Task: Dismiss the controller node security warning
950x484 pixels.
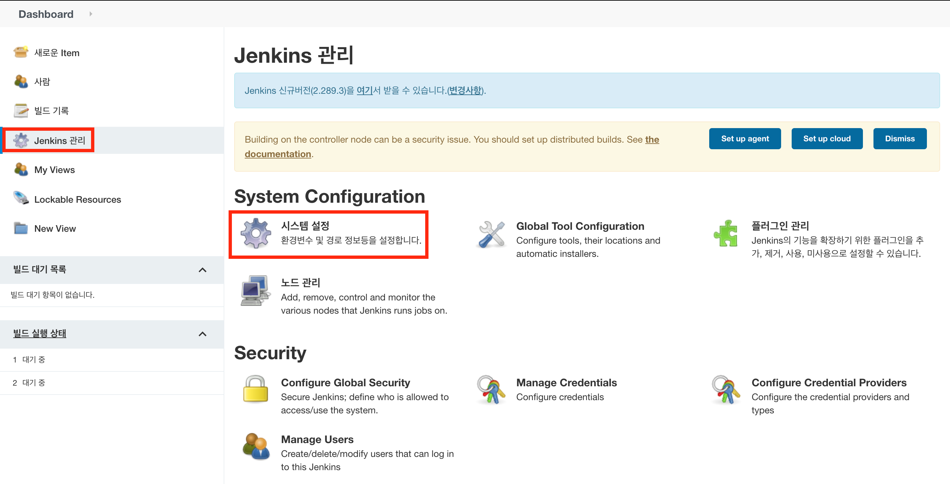Action: point(900,139)
